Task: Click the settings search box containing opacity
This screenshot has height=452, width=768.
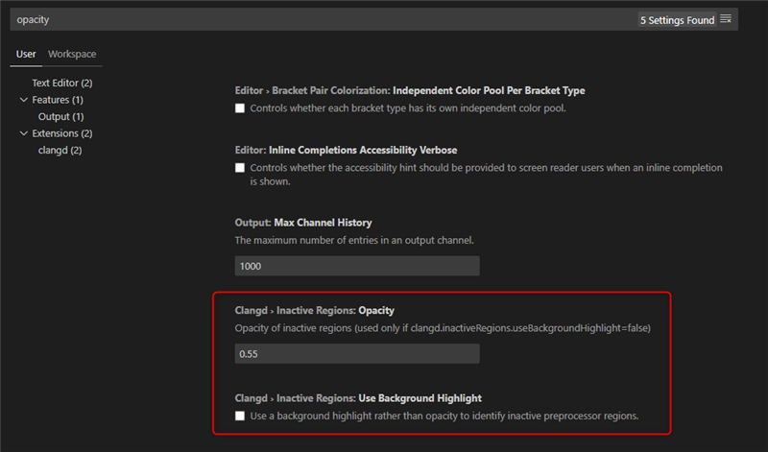Action: coord(324,19)
